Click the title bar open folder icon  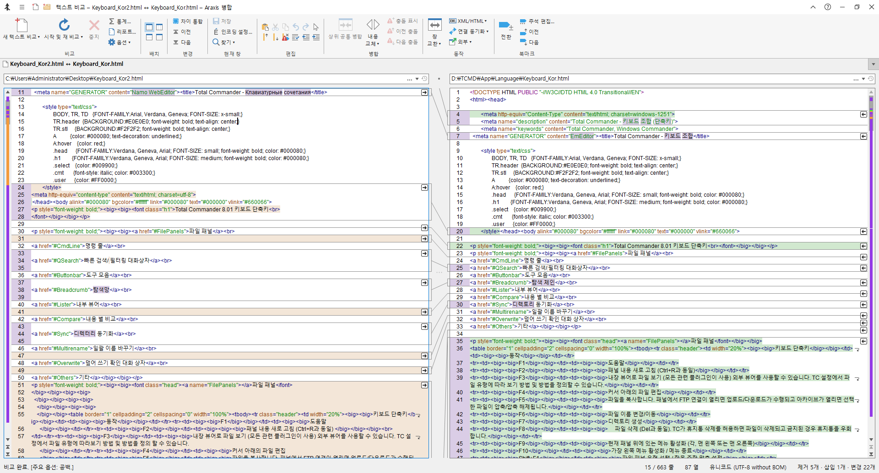coord(47,7)
